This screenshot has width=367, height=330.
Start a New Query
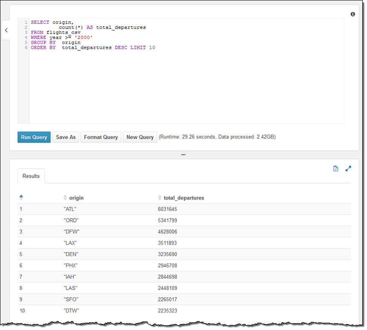[x=140, y=137]
